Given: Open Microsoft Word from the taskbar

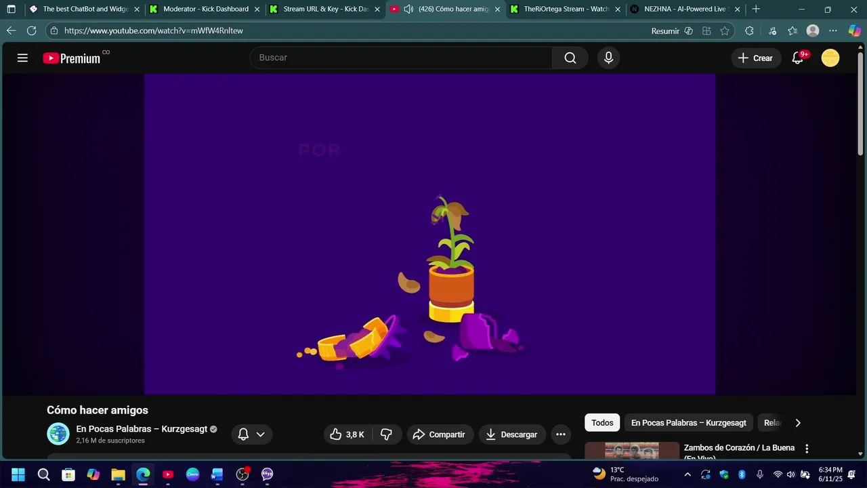Looking at the screenshot, I should click(217, 474).
